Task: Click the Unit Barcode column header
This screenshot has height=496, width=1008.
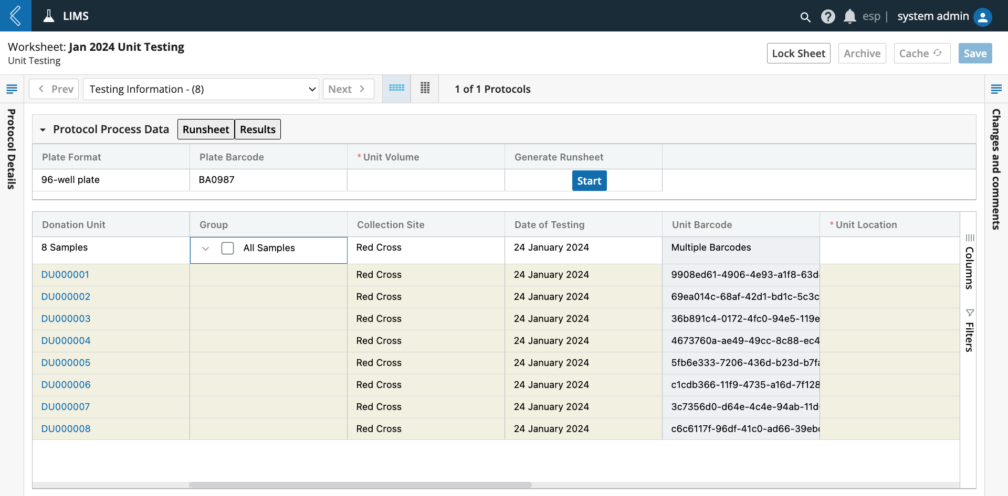Action: [741, 224]
